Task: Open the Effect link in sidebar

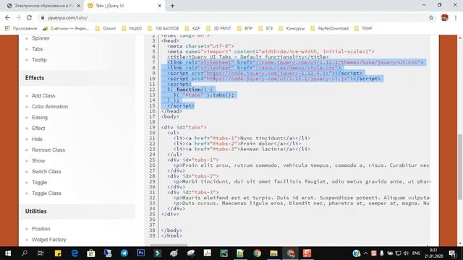Action: pyautogui.click(x=38, y=129)
